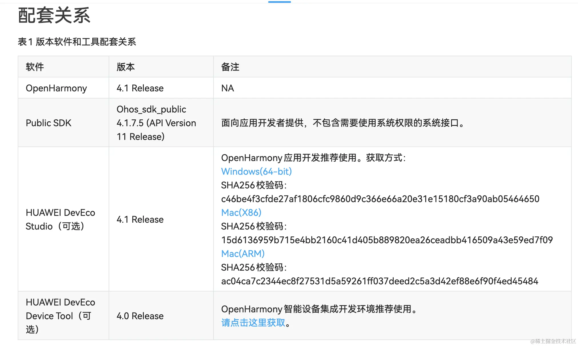Click the HUAWEI DevEco Studio cell

point(60,219)
